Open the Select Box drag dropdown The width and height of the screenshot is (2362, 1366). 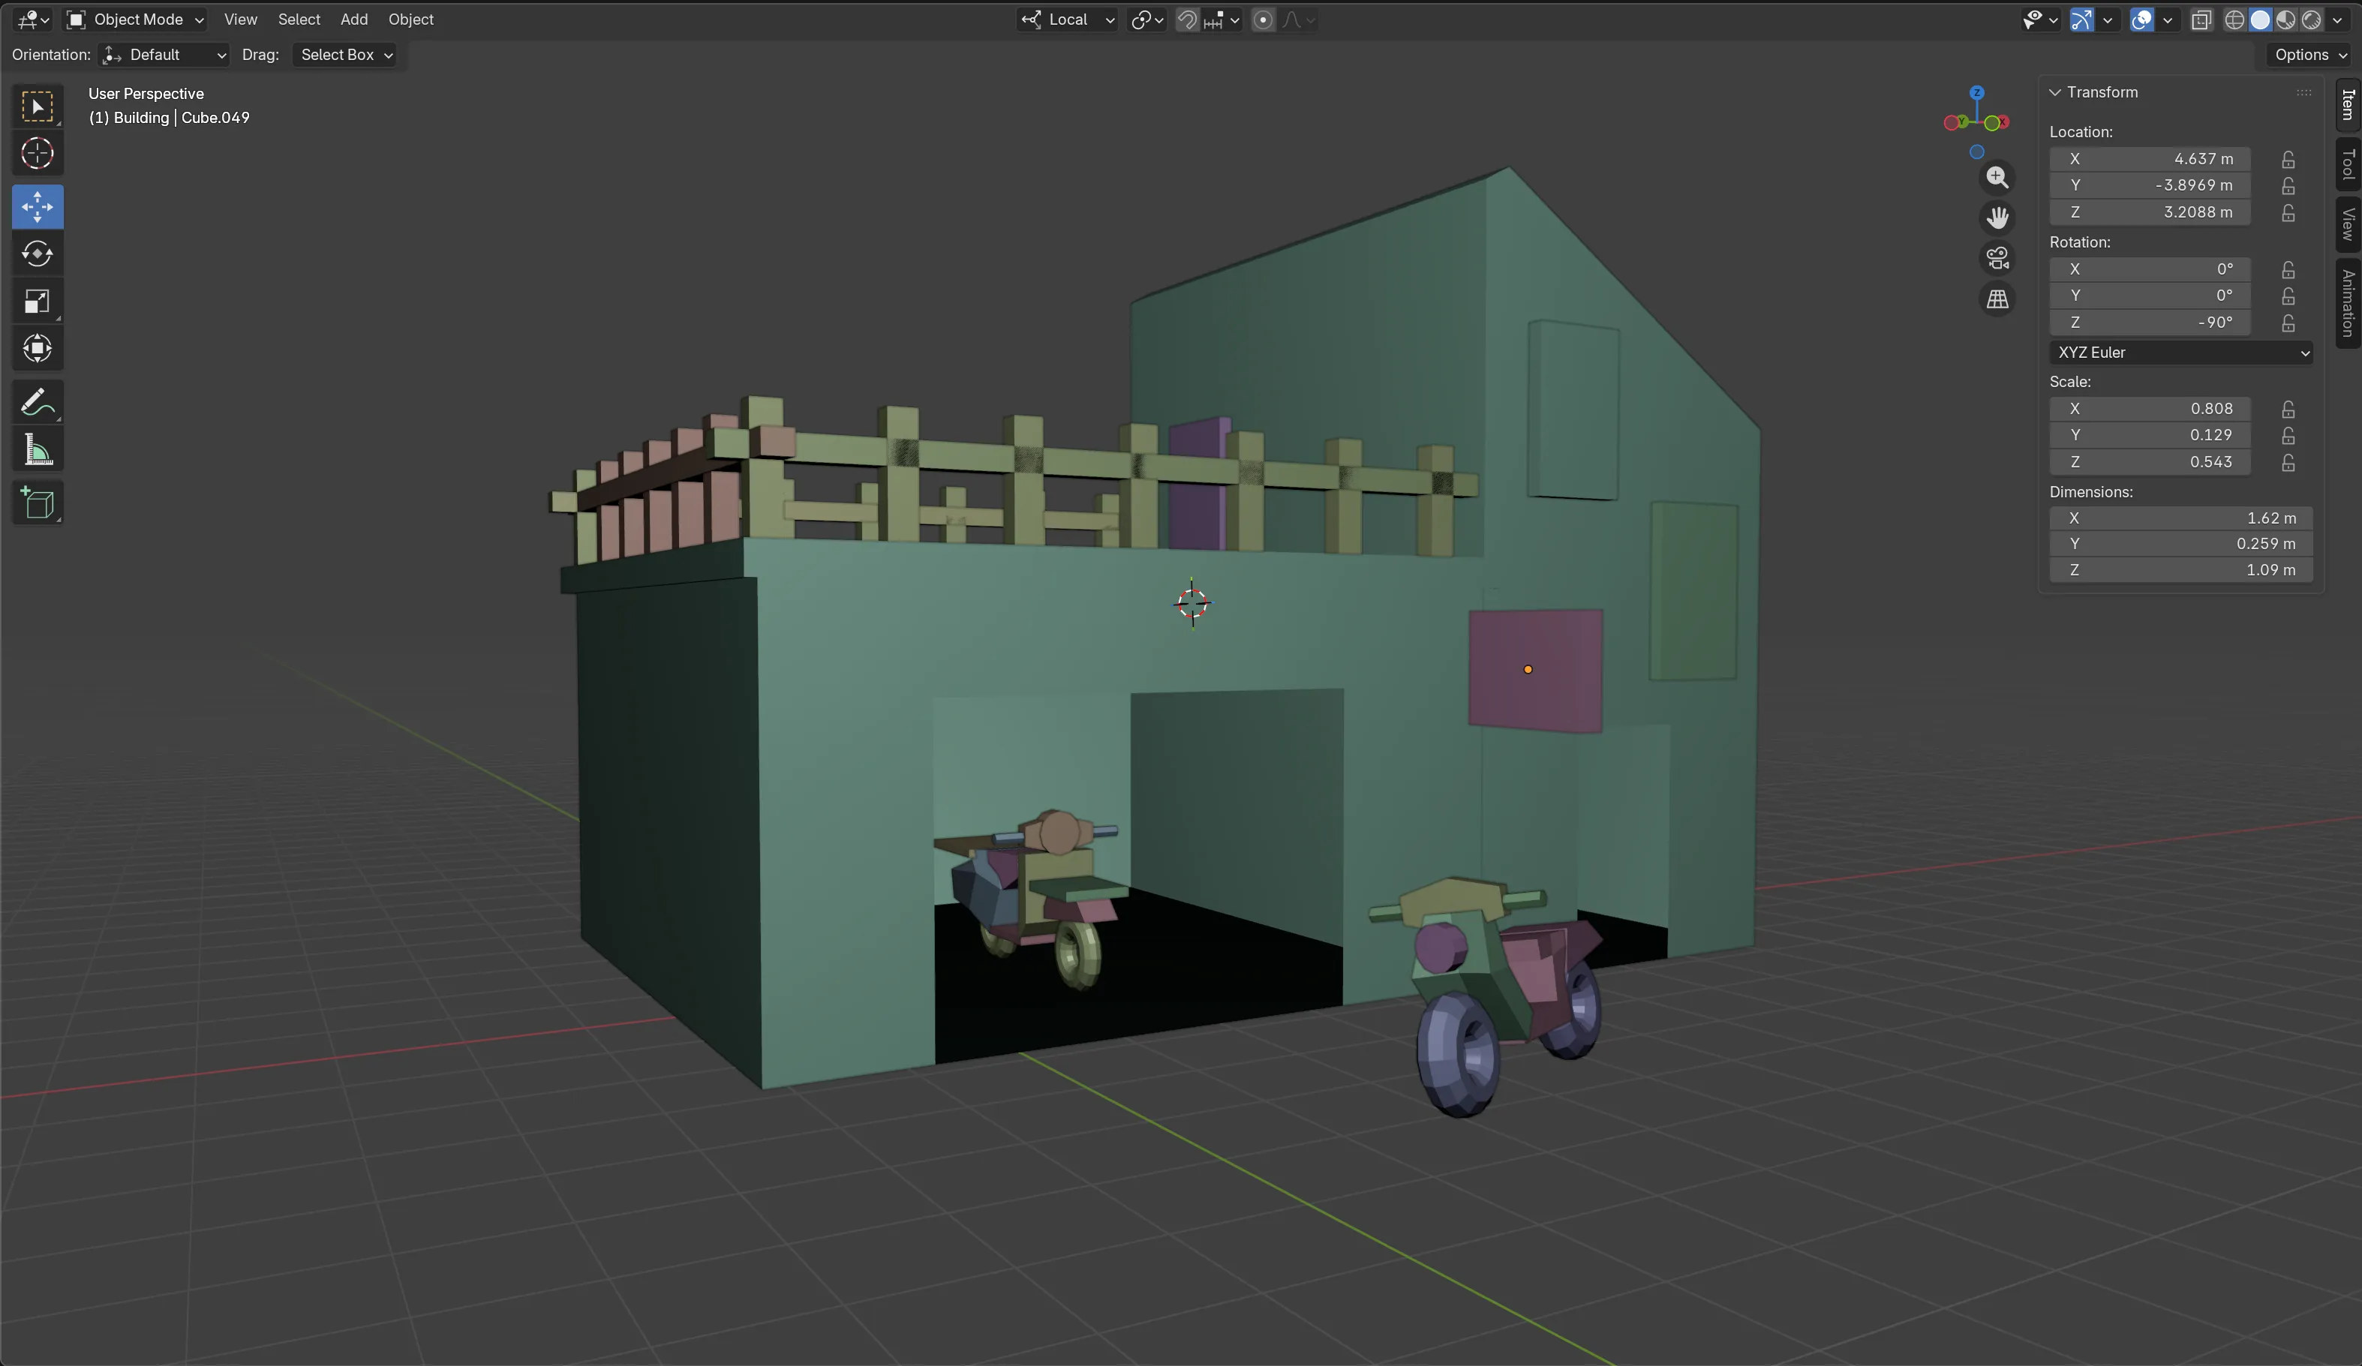(346, 56)
